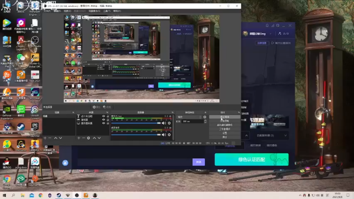Screen dimensions: 354x199
Task: Open GeForce Experience desktop shortcut
Action: coord(7,112)
